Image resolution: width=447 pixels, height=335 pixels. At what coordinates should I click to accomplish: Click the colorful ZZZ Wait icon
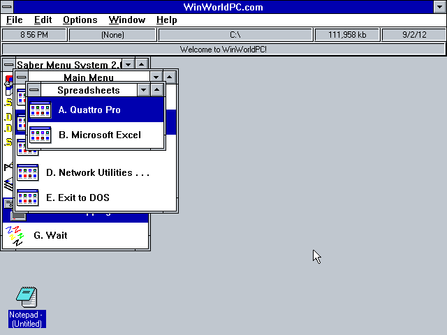(15, 236)
